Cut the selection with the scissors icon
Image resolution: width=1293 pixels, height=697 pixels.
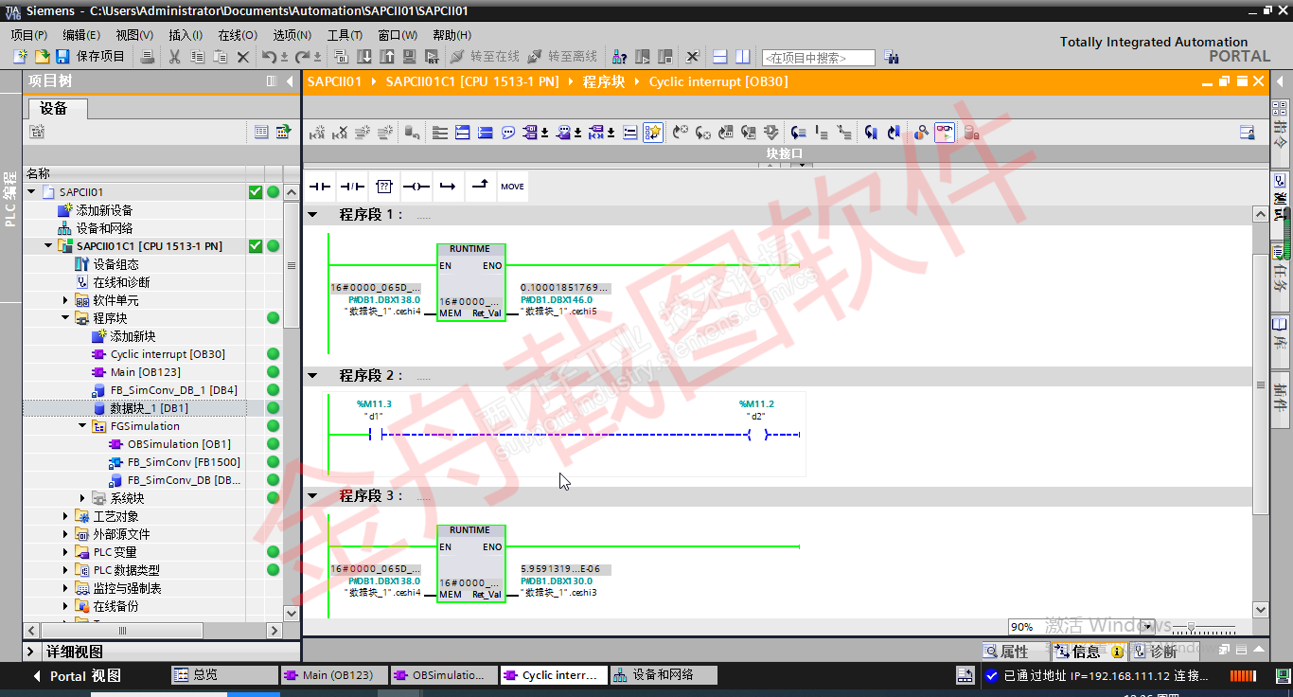click(x=174, y=57)
